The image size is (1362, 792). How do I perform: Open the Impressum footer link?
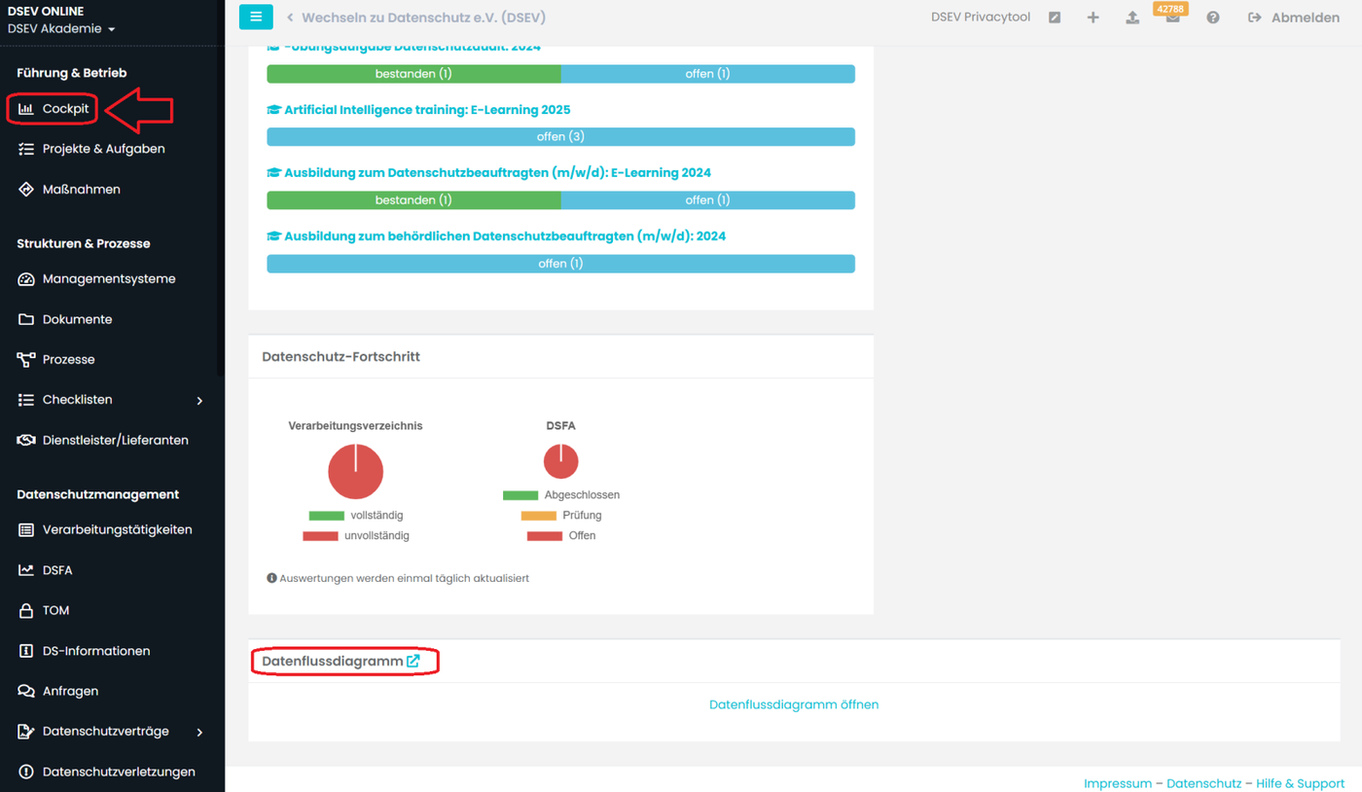tap(1118, 783)
